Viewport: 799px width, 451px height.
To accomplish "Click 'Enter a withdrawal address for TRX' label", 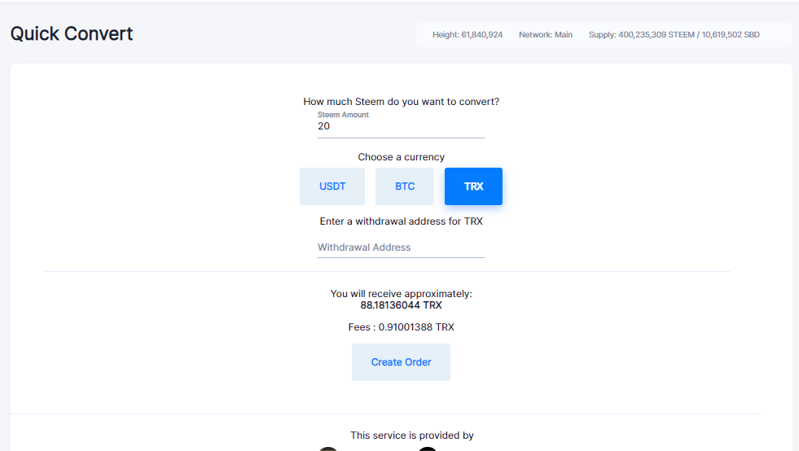I will coord(401,221).
